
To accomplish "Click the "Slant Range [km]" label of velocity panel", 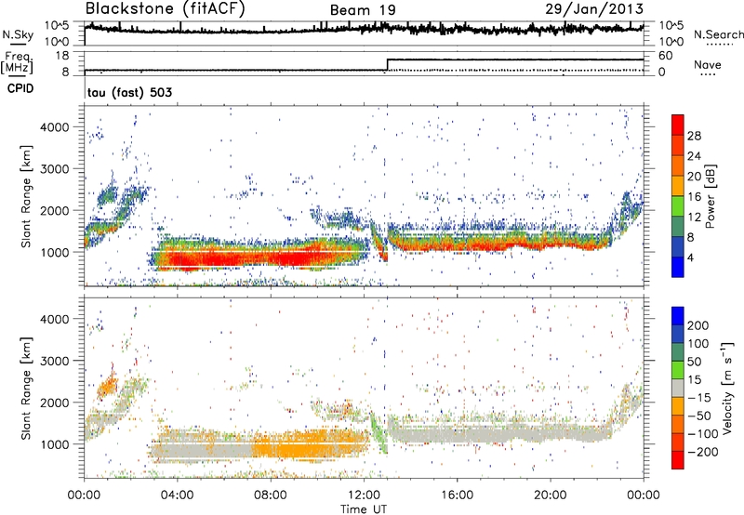I will coord(26,389).
